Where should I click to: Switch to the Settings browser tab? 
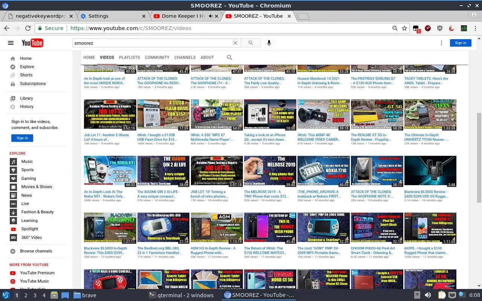tap(112, 16)
